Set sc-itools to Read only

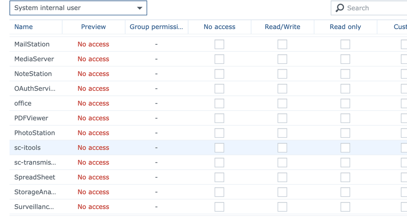(345, 148)
